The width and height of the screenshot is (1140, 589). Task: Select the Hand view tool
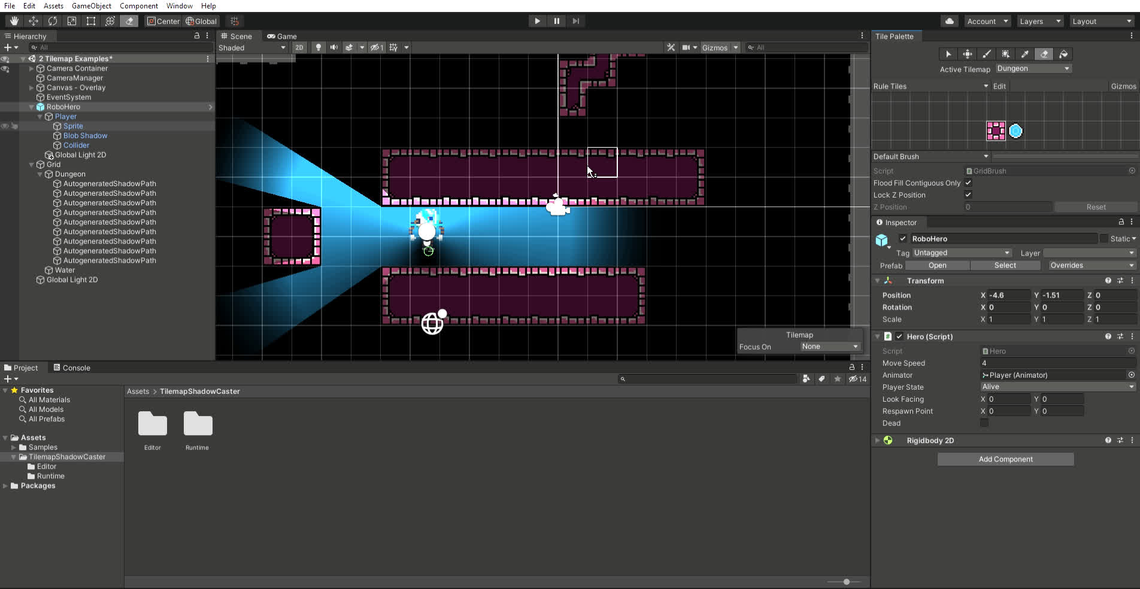(x=14, y=21)
